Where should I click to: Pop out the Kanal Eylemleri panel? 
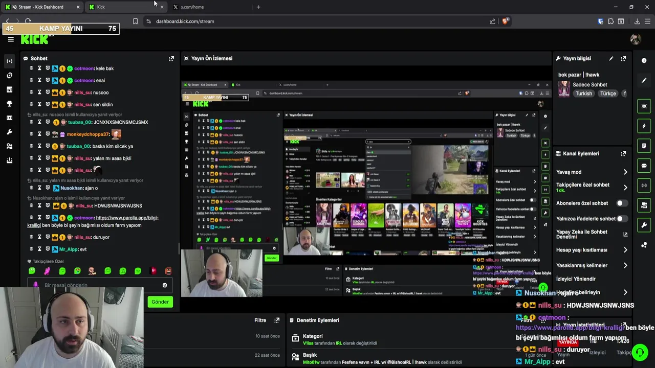(x=623, y=153)
